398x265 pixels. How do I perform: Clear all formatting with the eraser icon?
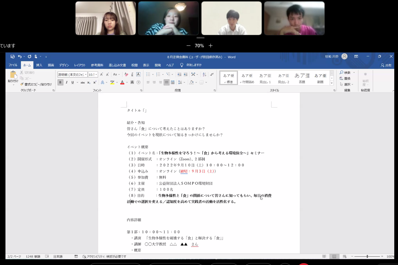126,75
